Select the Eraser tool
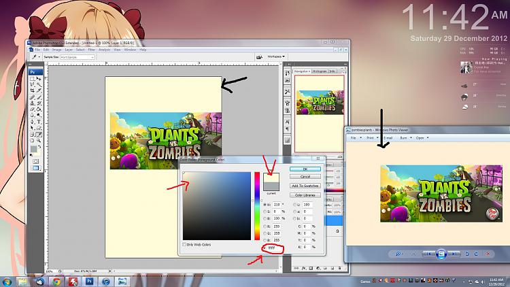 coord(32,109)
